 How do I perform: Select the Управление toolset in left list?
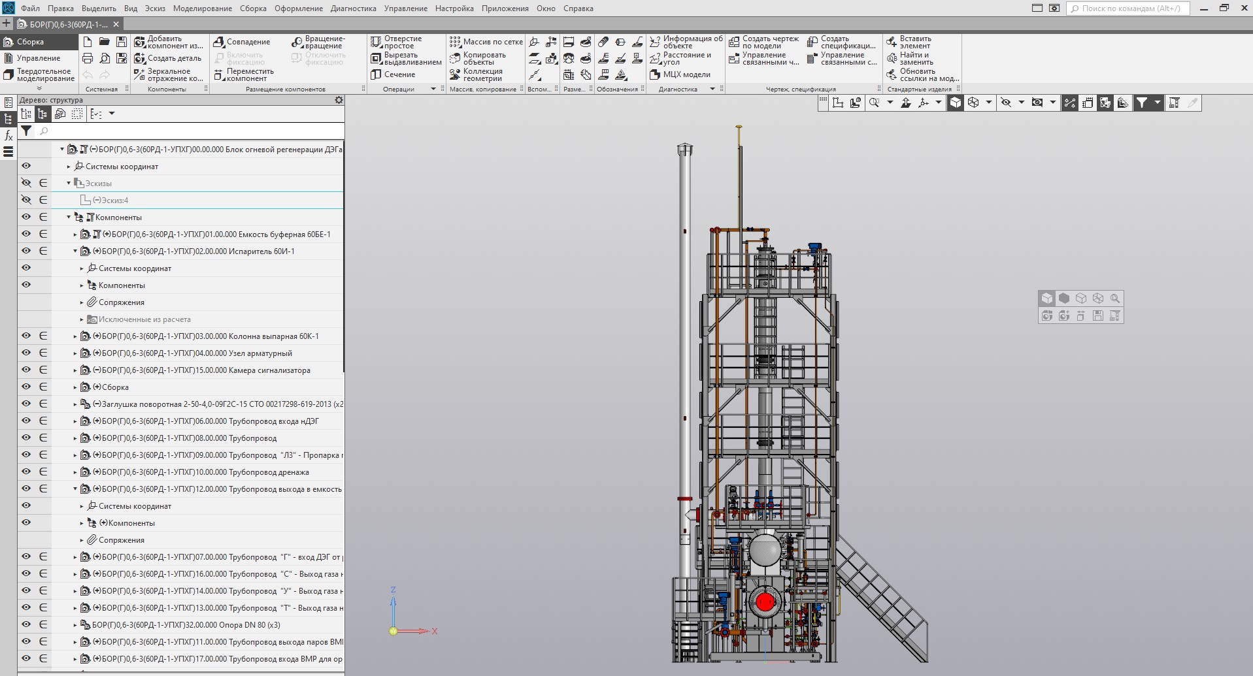pos(38,58)
